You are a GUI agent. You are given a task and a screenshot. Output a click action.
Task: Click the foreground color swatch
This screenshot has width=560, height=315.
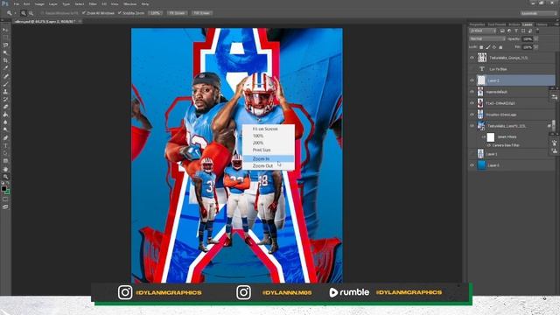point(3,188)
